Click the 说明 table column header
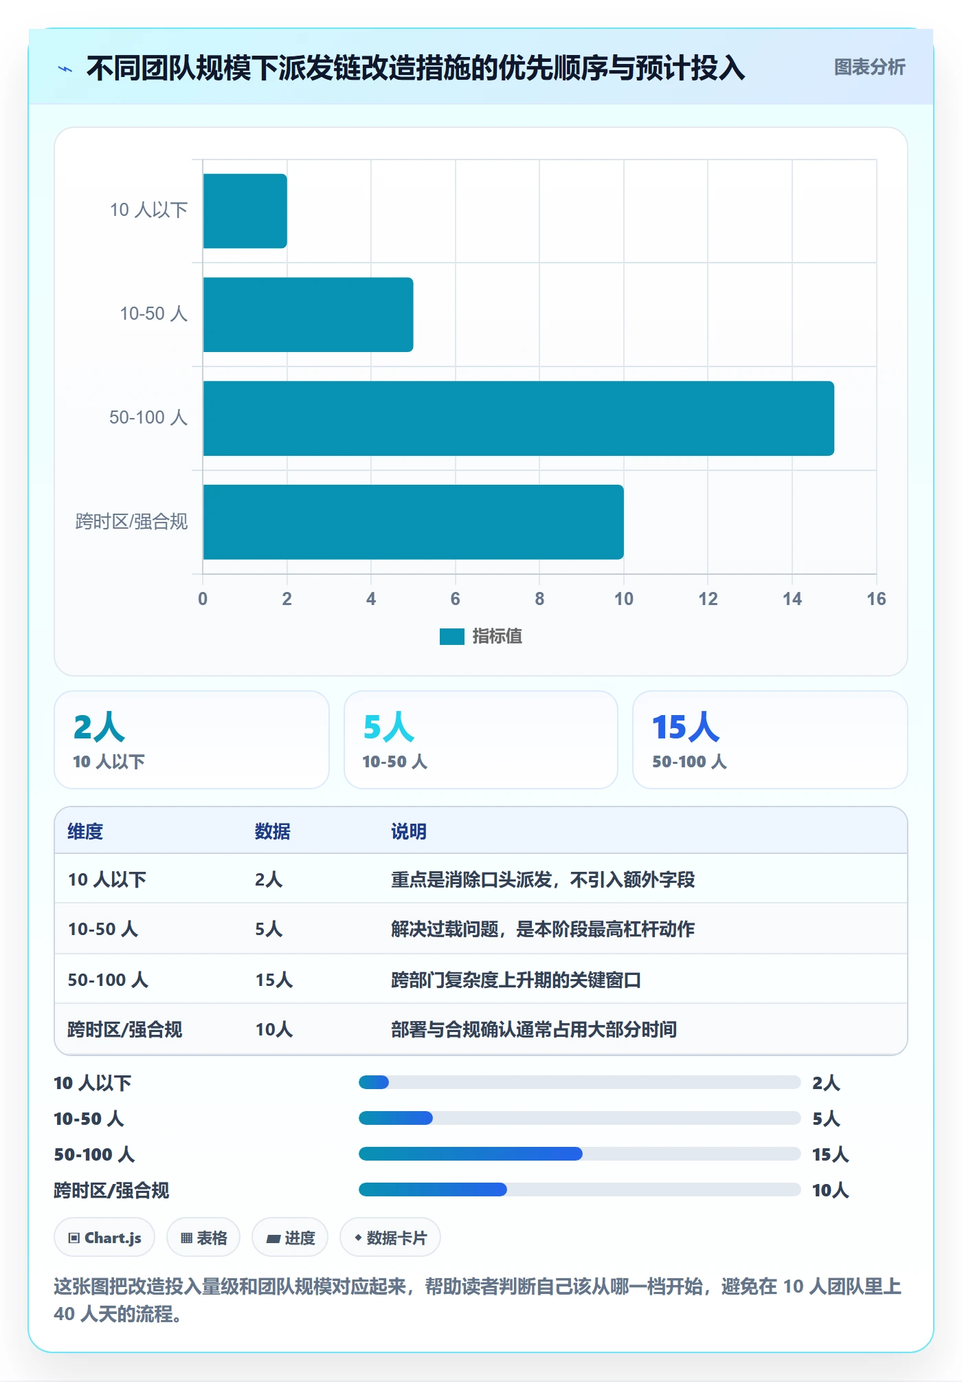The width and height of the screenshot is (962, 1382). (409, 831)
